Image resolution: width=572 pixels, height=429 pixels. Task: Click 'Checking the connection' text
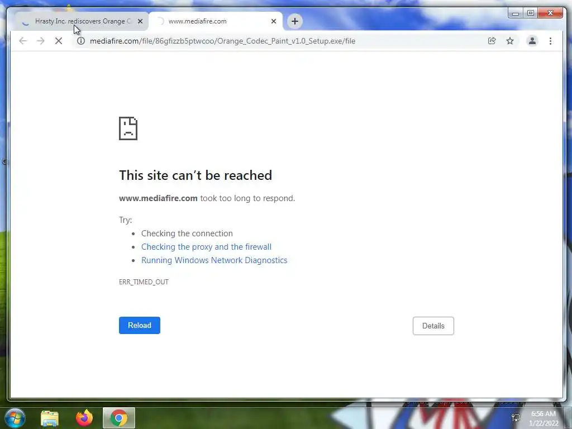point(187,233)
